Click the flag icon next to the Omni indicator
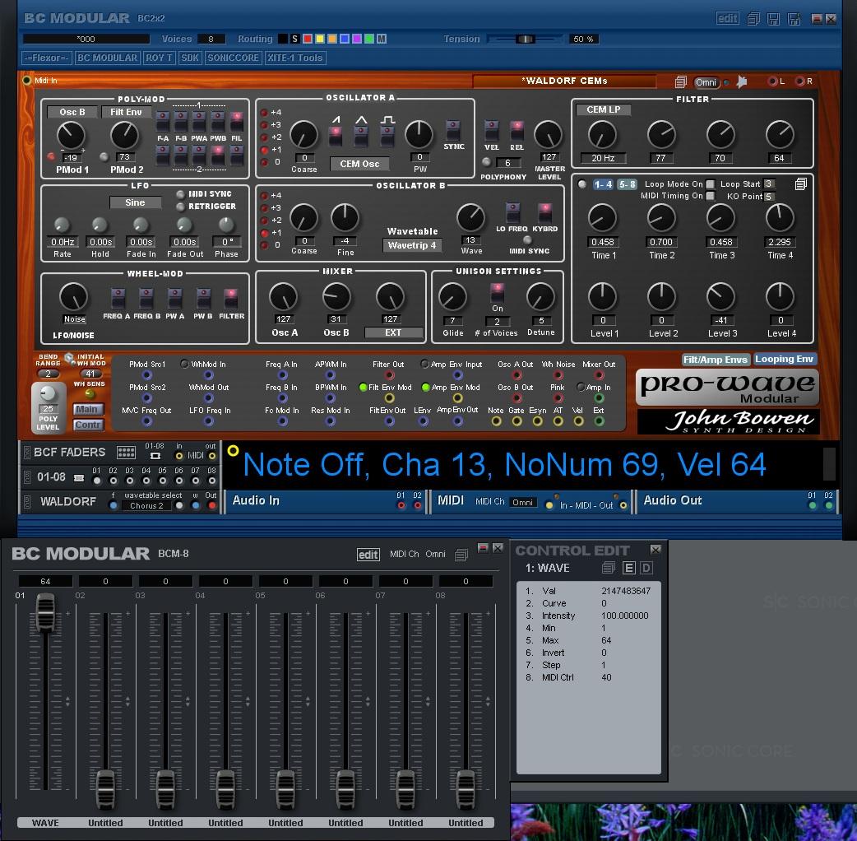 (x=742, y=82)
